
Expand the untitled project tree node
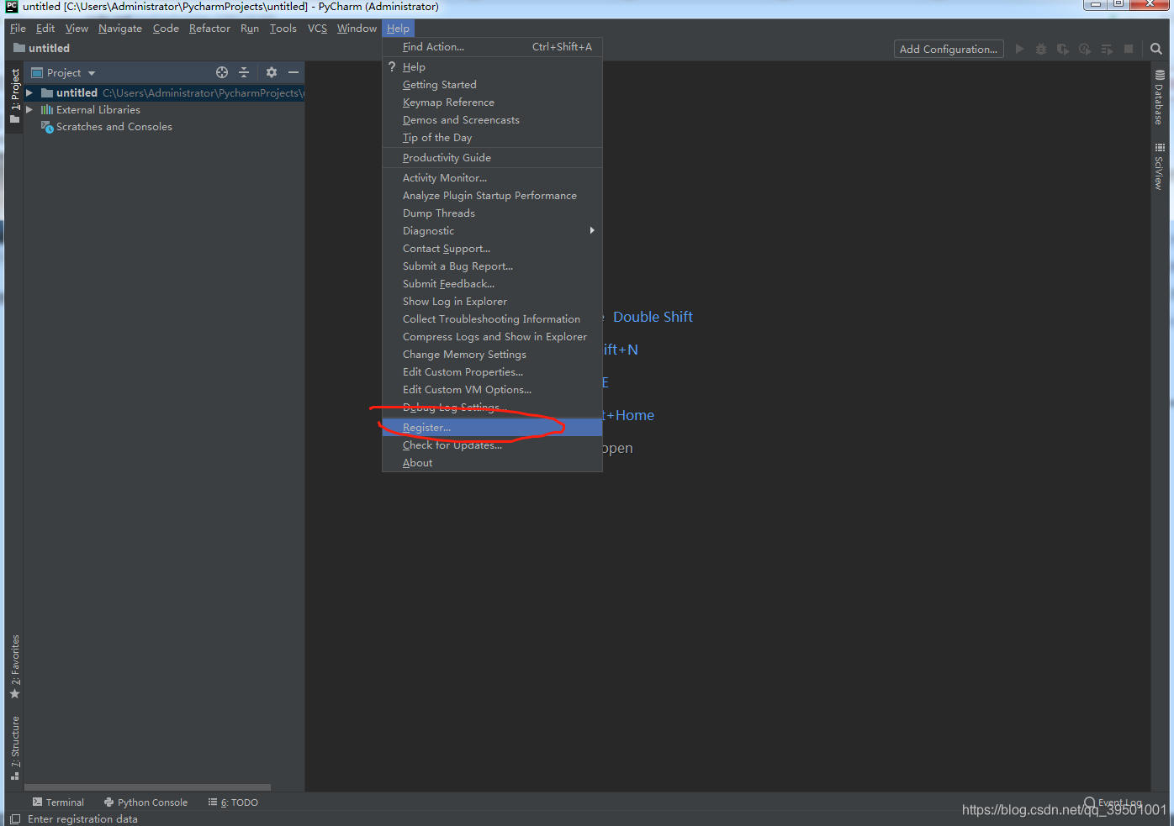coord(29,92)
